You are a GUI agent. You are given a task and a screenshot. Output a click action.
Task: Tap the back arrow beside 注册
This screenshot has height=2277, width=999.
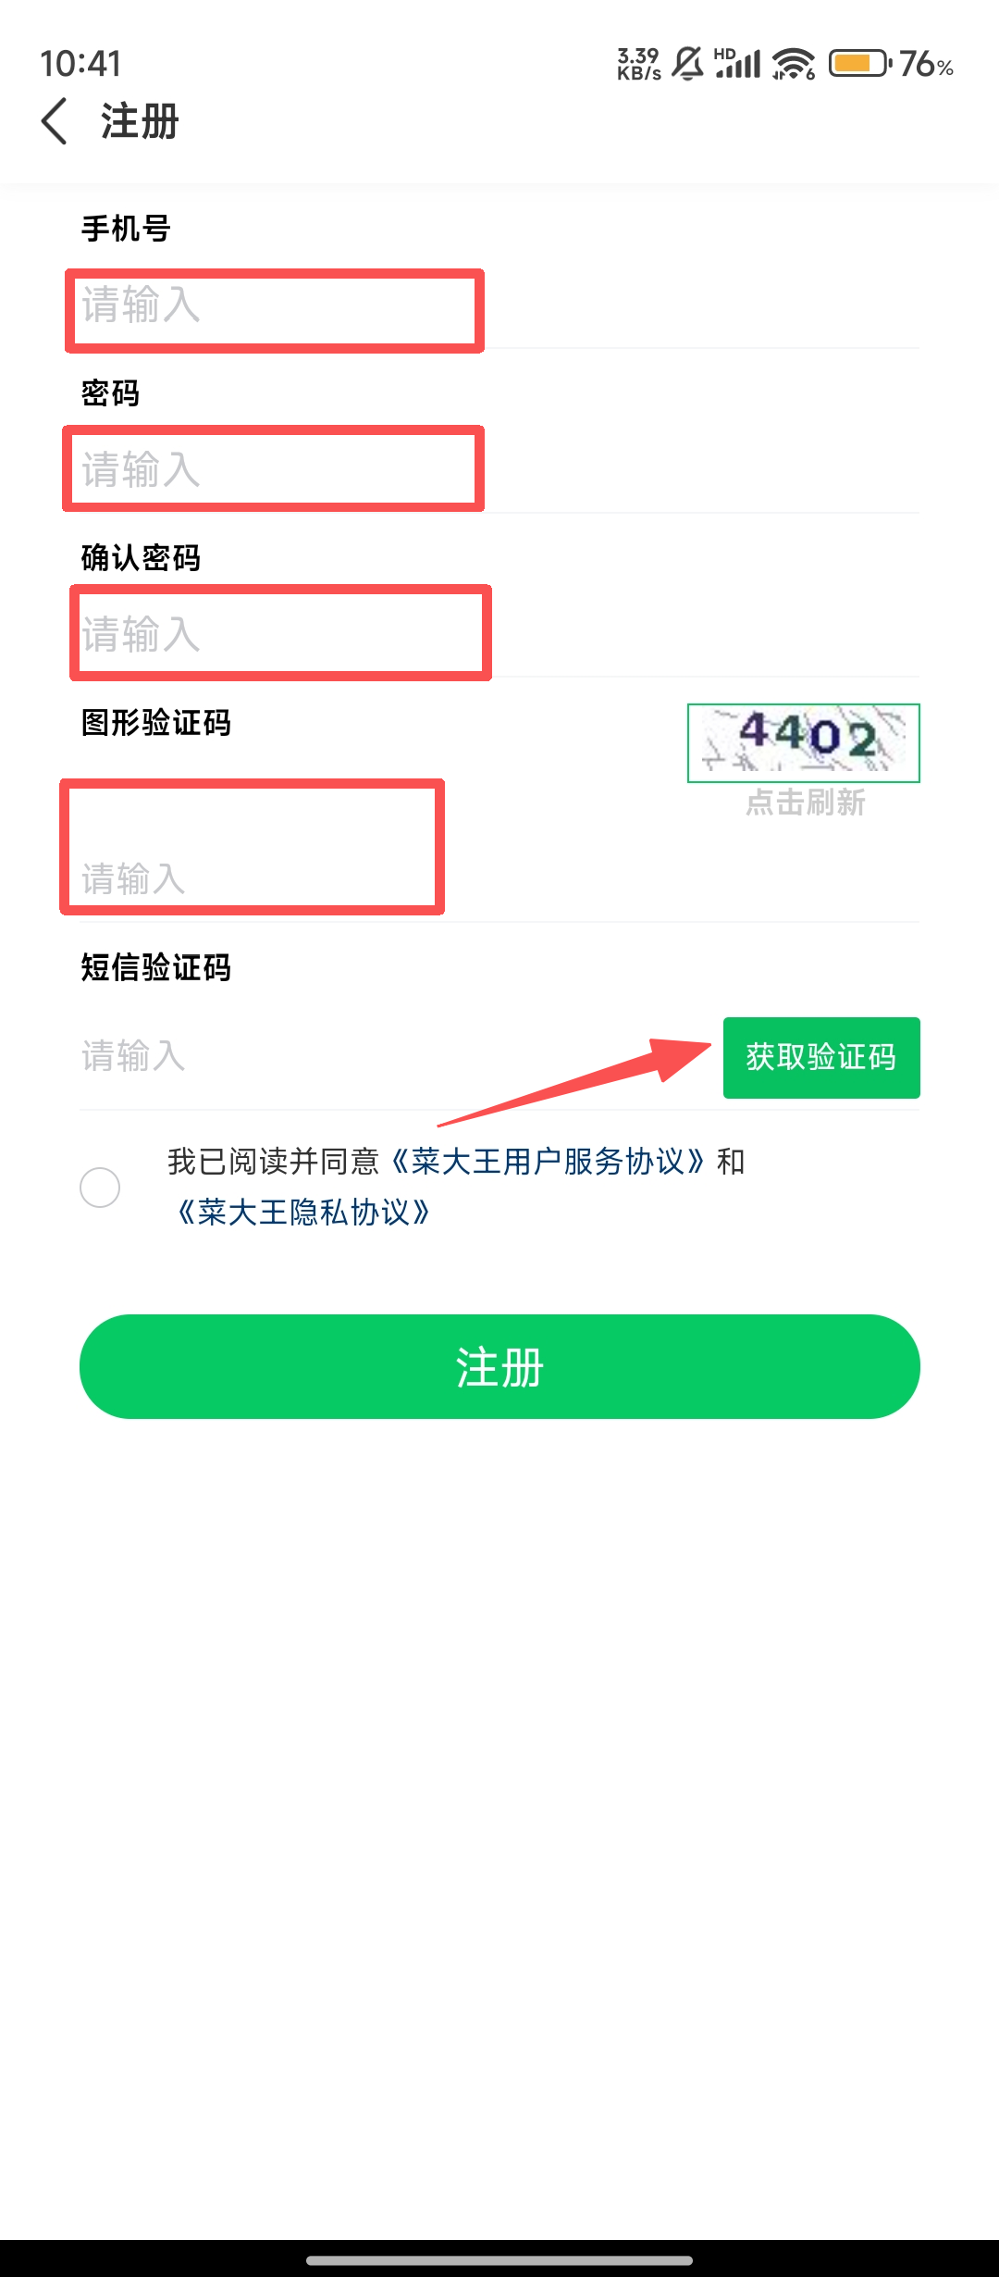tap(55, 121)
